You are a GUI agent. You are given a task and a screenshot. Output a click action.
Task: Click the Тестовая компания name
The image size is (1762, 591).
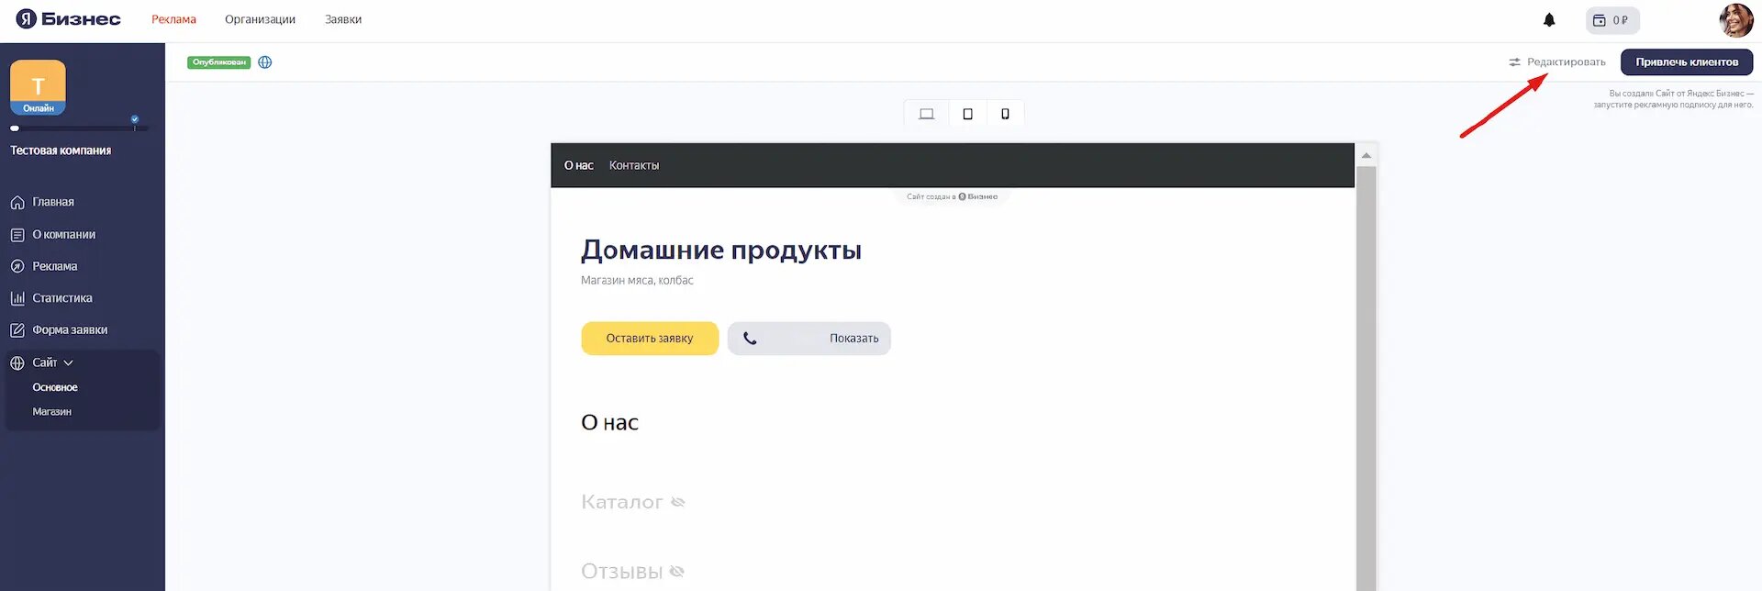click(x=61, y=151)
